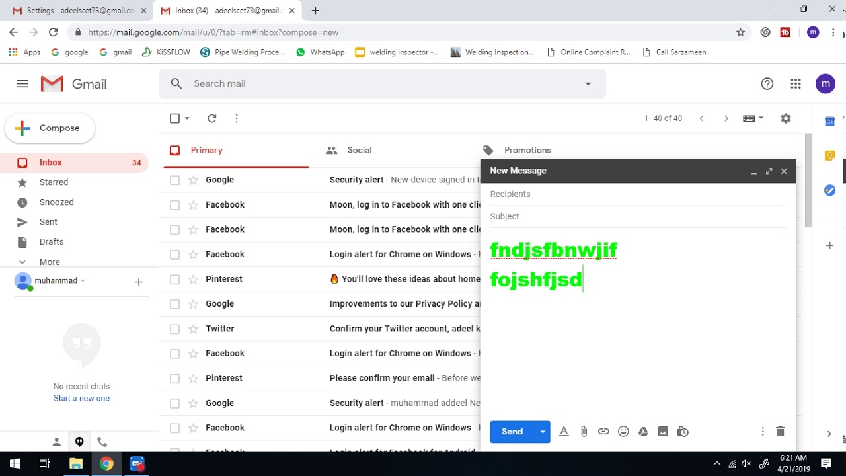
Task: Insert a link into the message
Action: (603, 432)
